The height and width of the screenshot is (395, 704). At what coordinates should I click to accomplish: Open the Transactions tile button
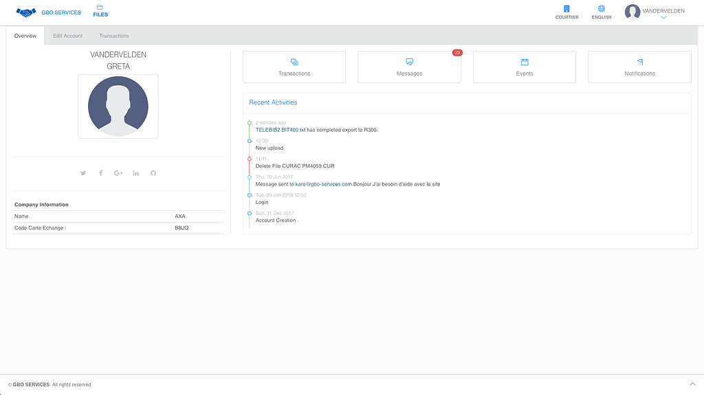click(294, 67)
